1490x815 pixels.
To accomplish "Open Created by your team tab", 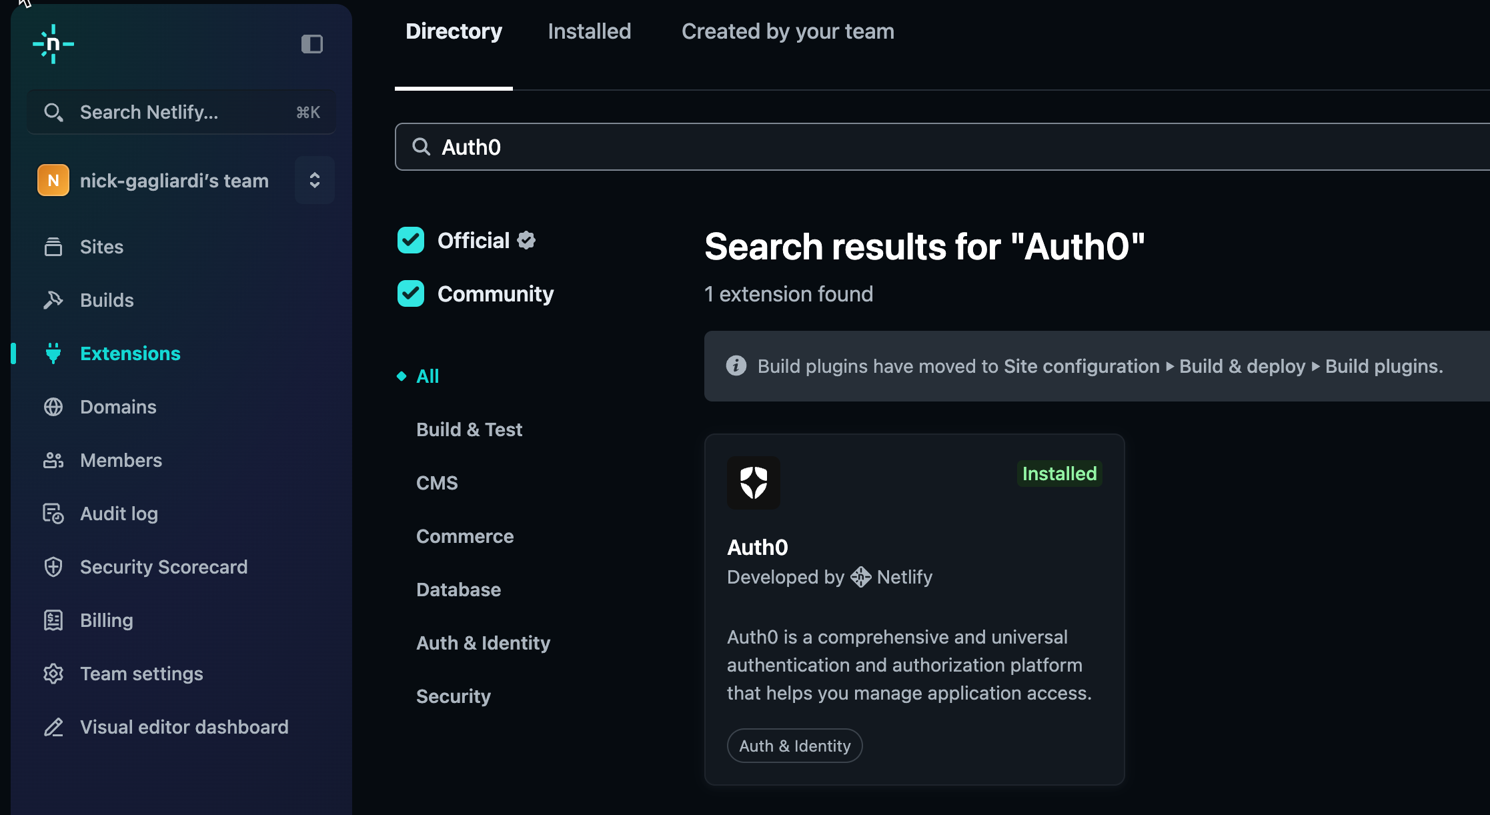I will (x=788, y=31).
